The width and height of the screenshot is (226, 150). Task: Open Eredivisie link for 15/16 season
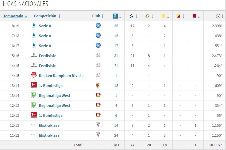click(47, 56)
